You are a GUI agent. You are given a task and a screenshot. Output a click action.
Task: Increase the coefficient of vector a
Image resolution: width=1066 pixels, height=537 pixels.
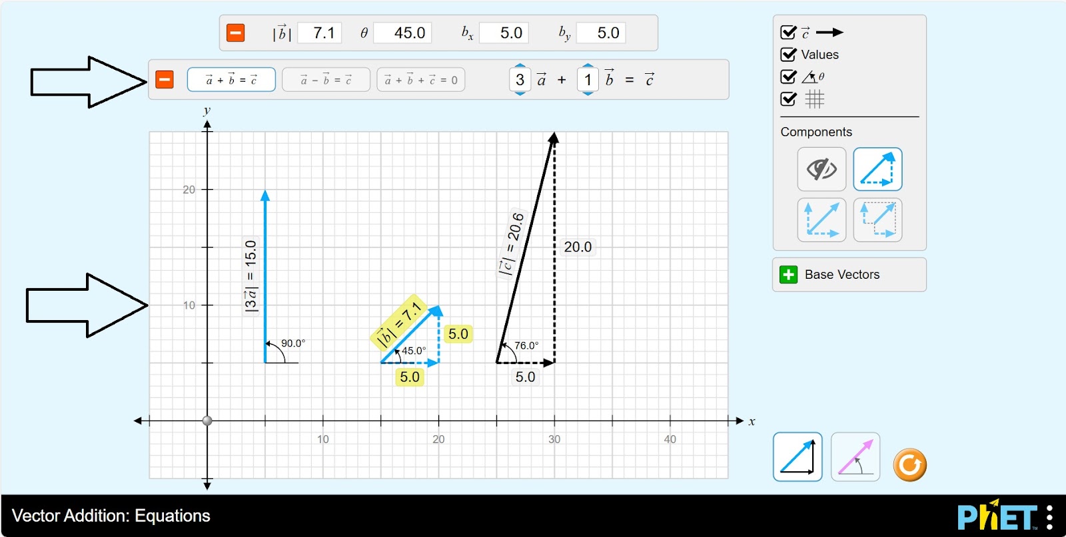(520, 66)
